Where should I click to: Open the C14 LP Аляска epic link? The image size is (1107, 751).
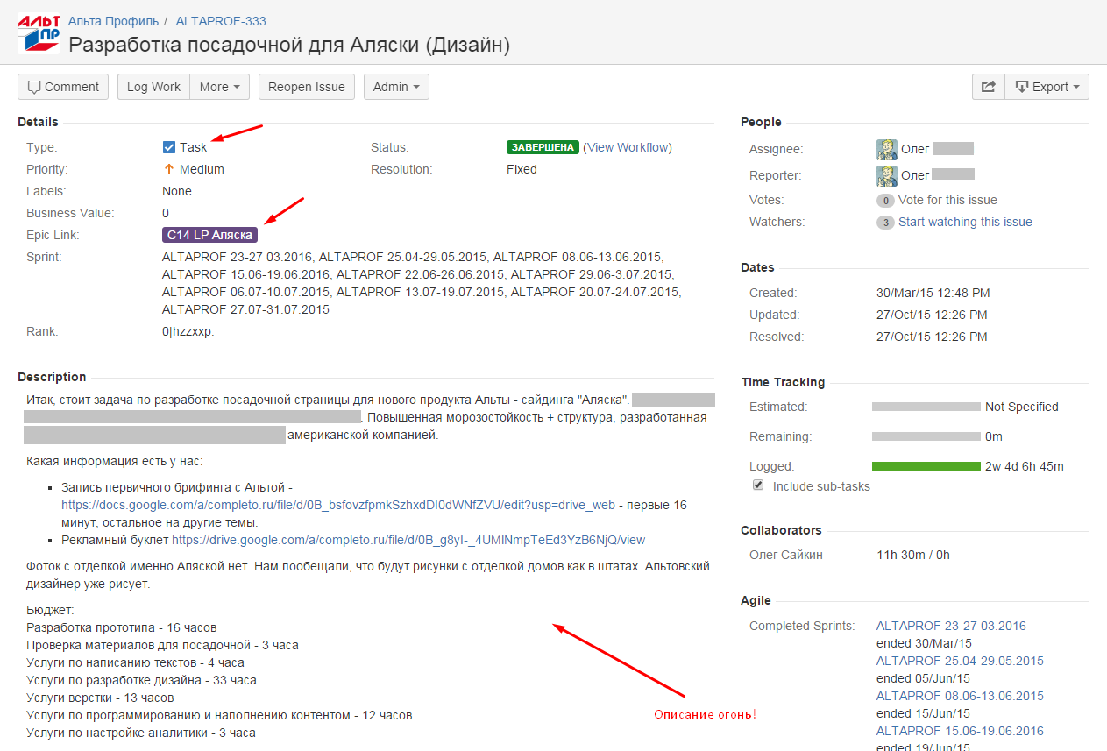pyautogui.click(x=210, y=235)
